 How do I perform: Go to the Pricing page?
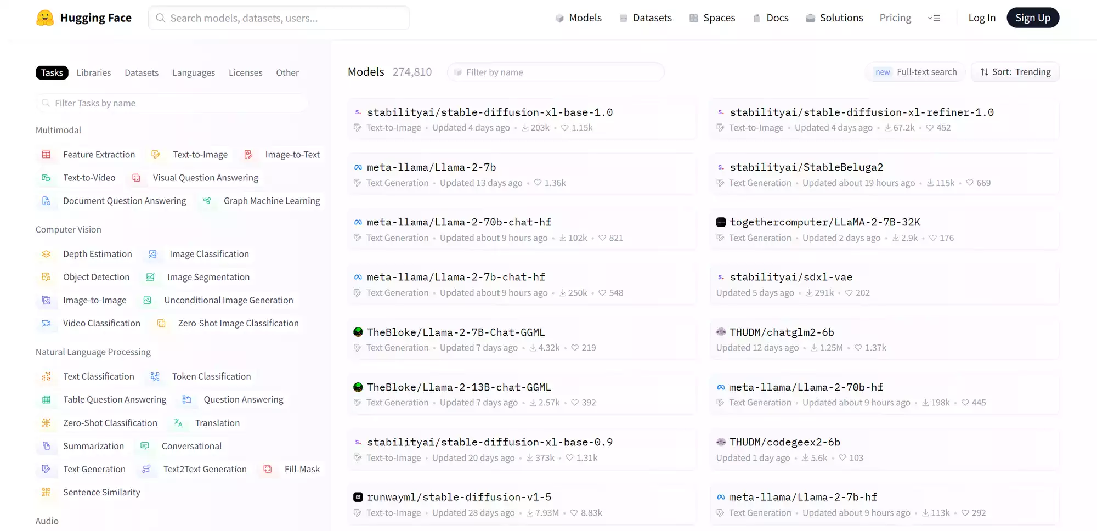(895, 18)
